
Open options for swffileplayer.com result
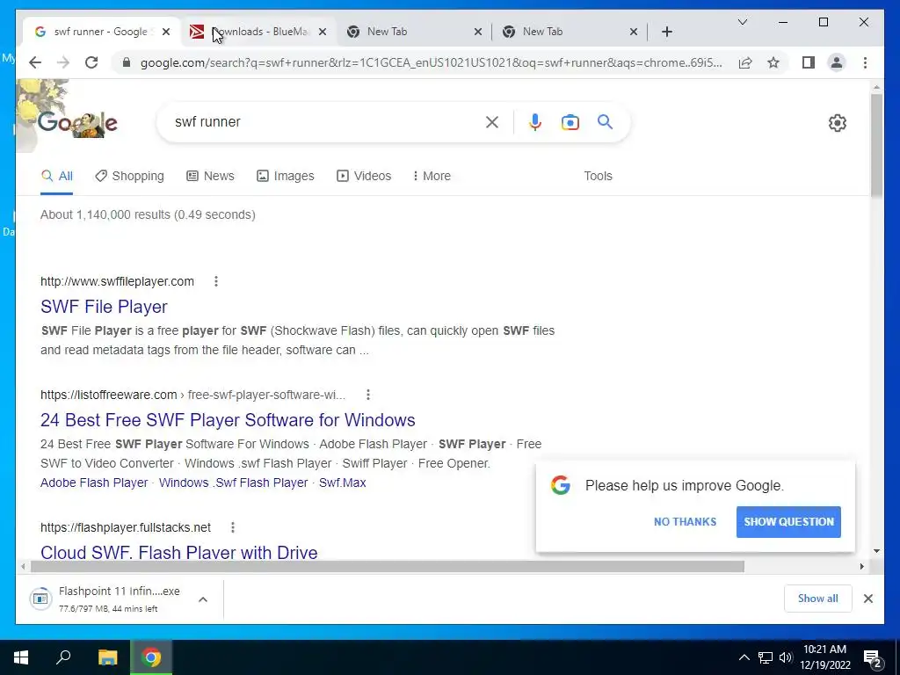click(216, 281)
